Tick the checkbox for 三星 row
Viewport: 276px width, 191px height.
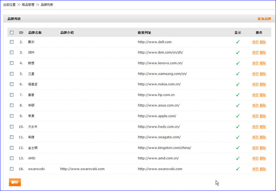coord(12,74)
